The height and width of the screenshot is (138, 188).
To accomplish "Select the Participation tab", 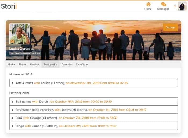I will click(x=50, y=64).
